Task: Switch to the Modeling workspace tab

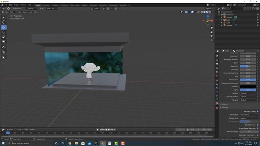Action: coord(46,5)
